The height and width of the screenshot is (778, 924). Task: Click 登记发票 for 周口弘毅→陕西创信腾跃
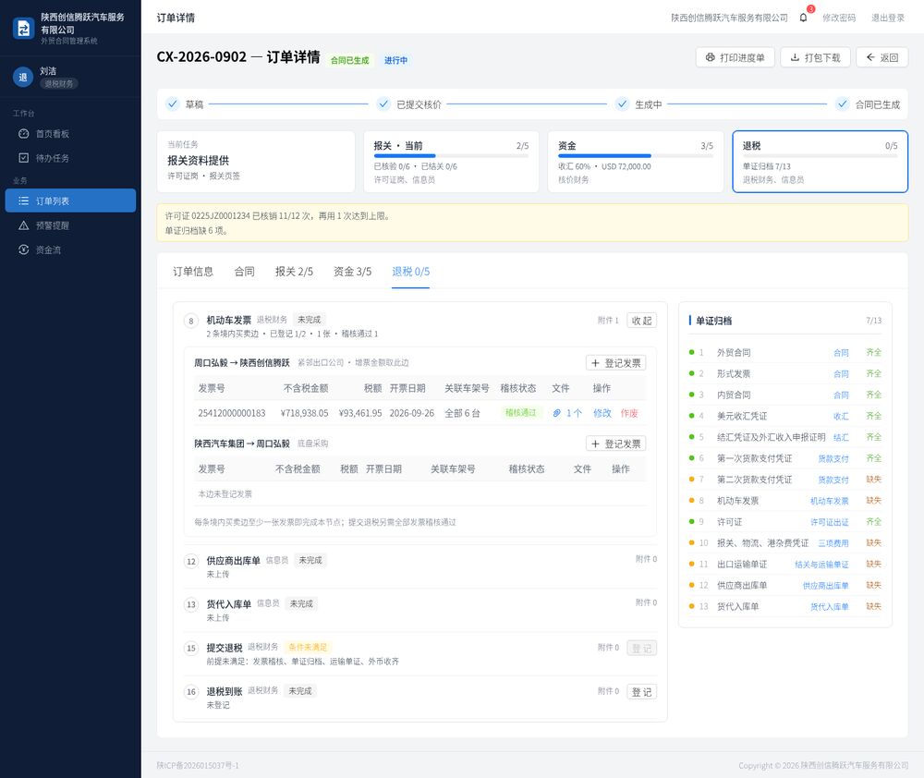click(x=615, y=363)
